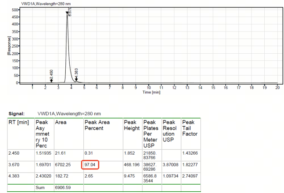Click asymmetry value 1.69701
This screenshot has width=284, height=193.
pos(43,165)
